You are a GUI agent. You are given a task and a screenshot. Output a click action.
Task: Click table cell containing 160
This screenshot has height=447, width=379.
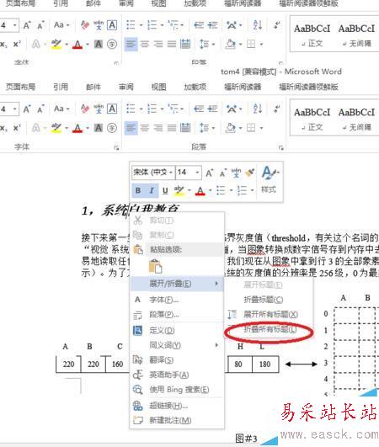(117, 364)
